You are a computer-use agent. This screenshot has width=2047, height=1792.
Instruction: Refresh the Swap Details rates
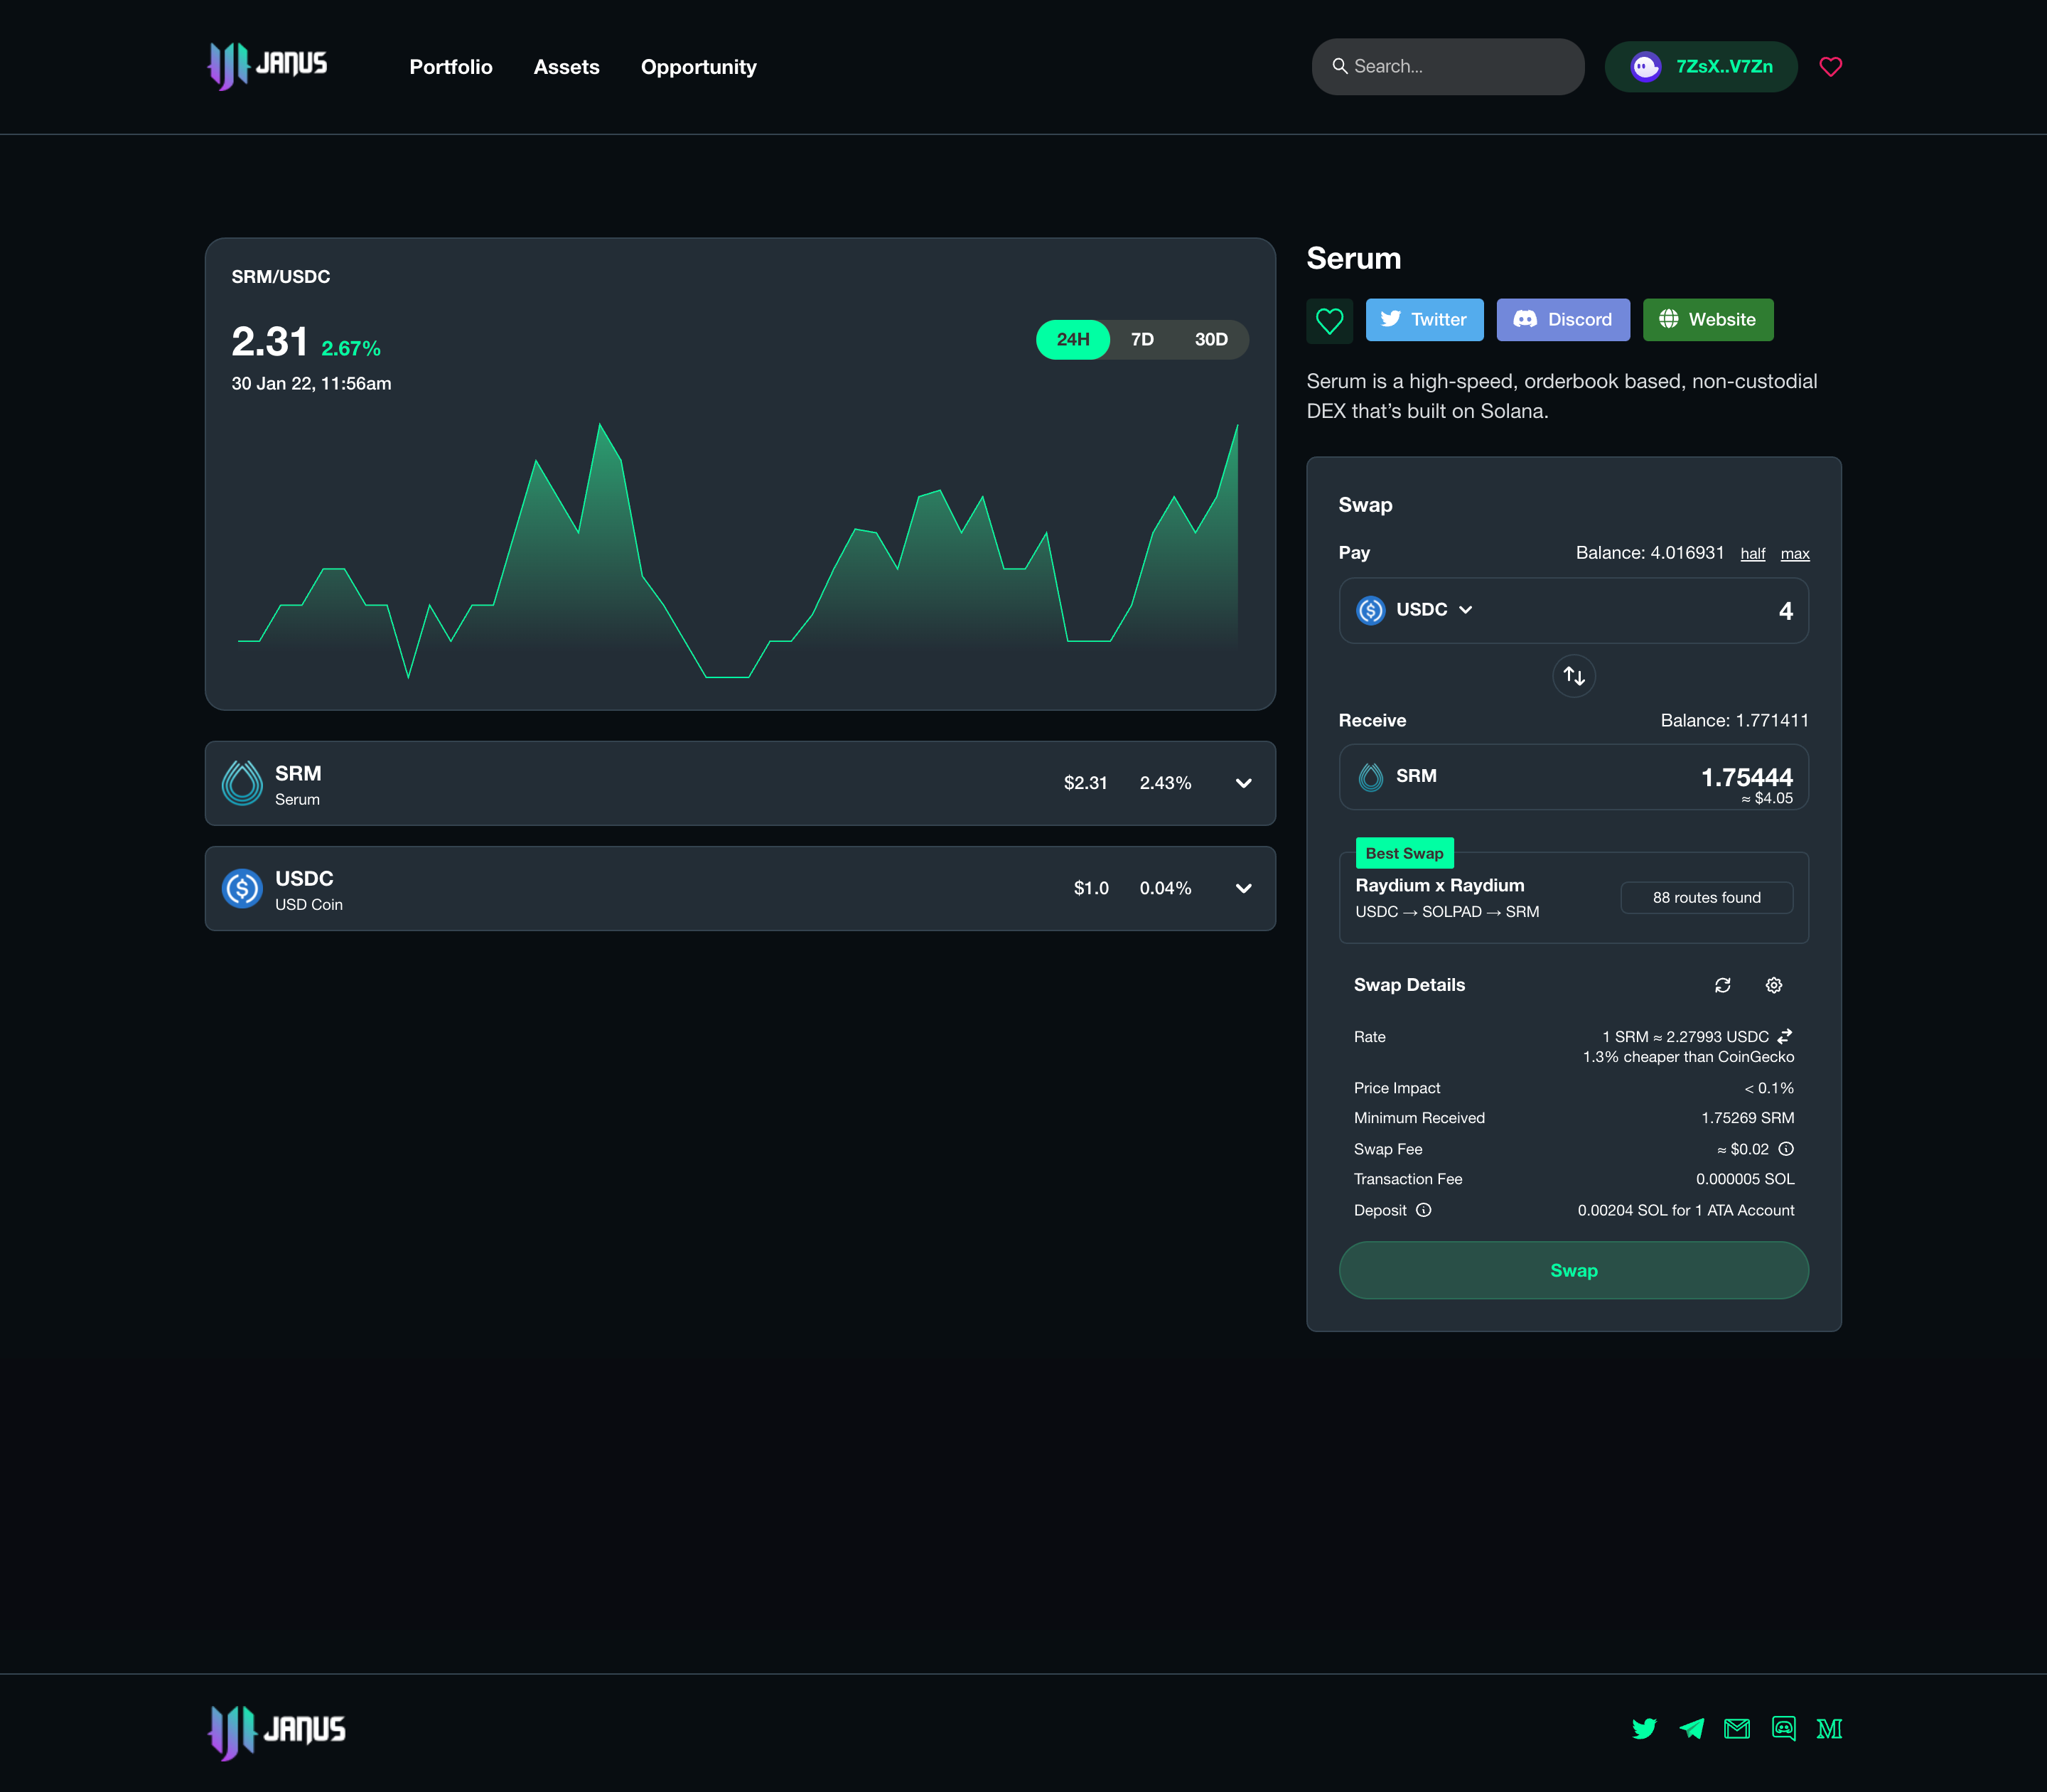pos(1723,985)
